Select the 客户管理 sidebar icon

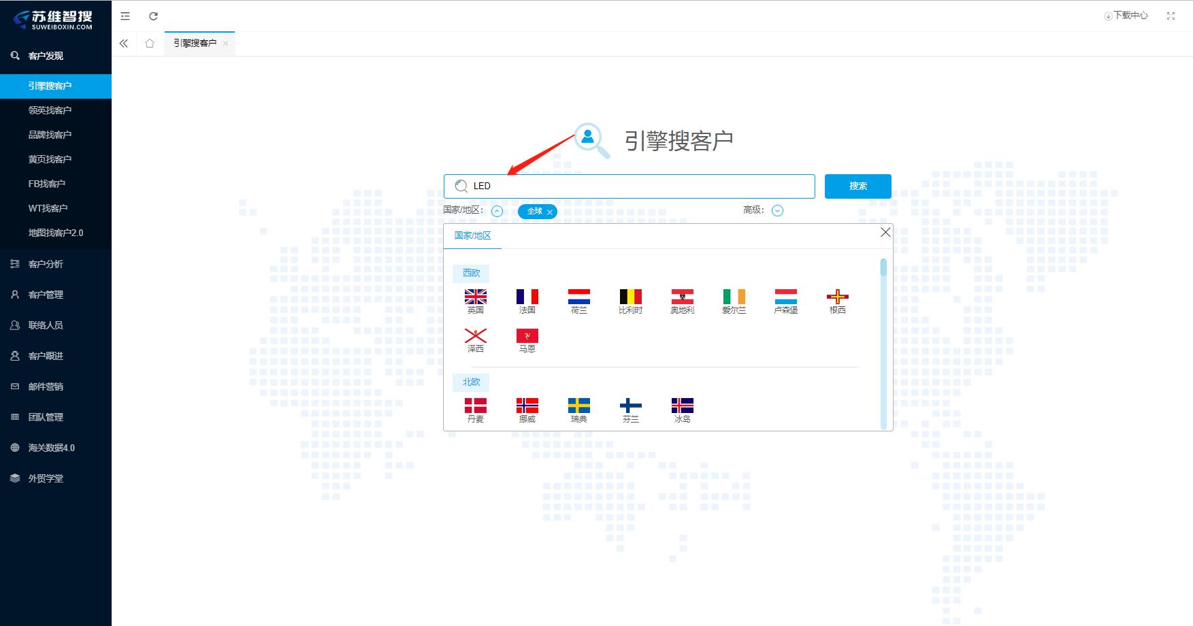[x=15, y=295]
